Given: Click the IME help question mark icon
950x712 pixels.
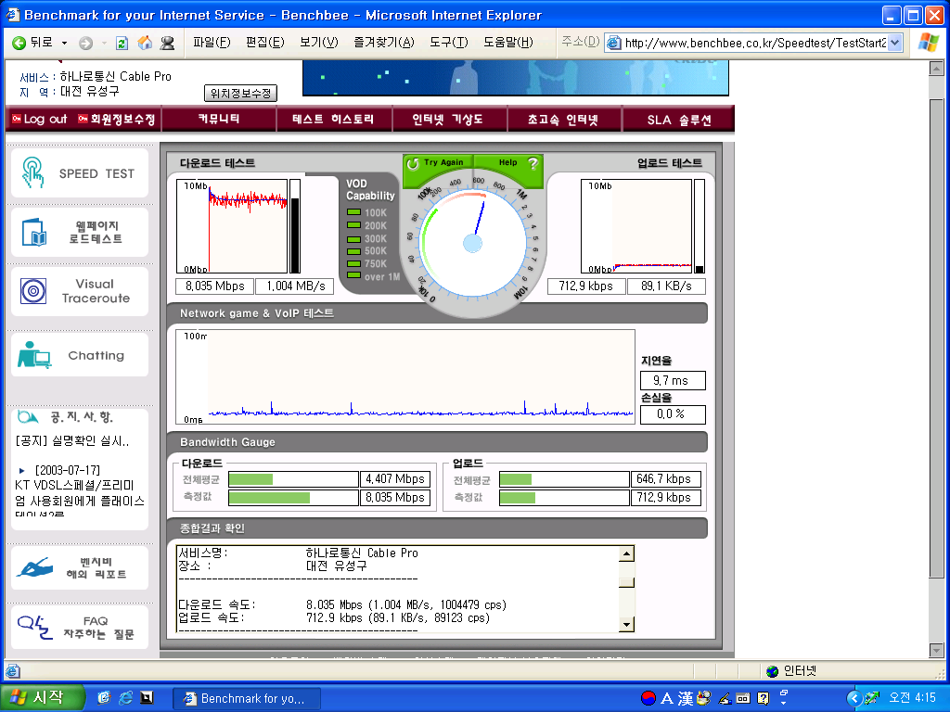Looking at the screenshot, I should point(763,698).
